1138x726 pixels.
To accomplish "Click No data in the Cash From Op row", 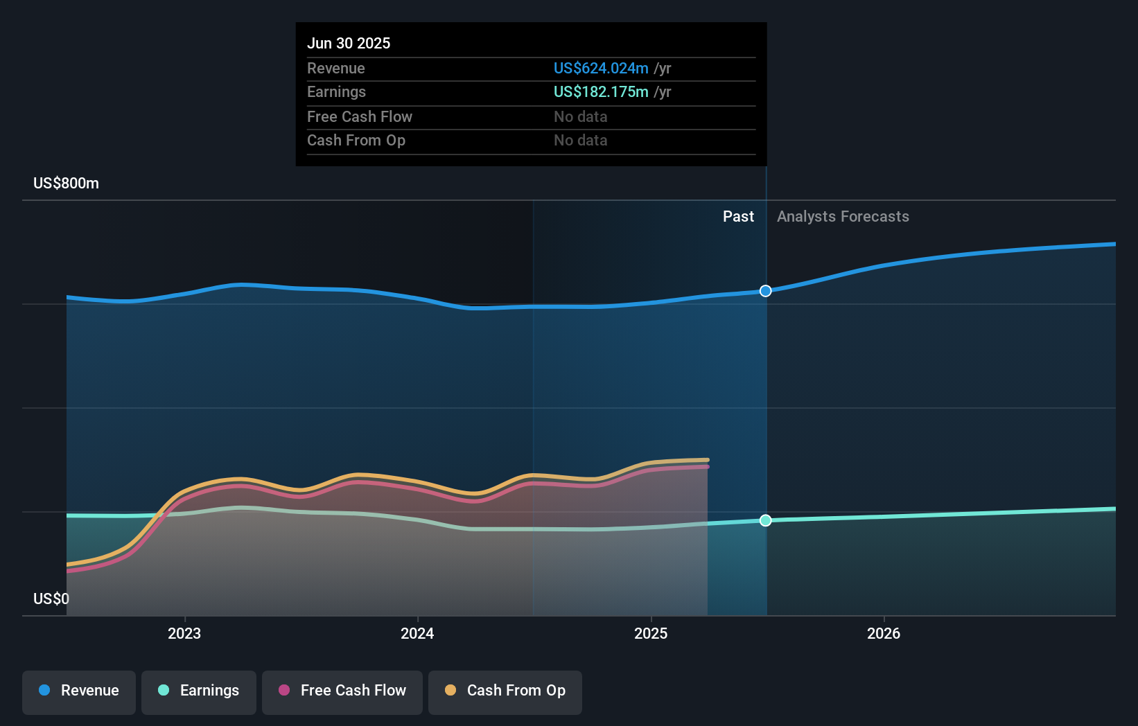I will pyautogui.click(x=581, y=141).
